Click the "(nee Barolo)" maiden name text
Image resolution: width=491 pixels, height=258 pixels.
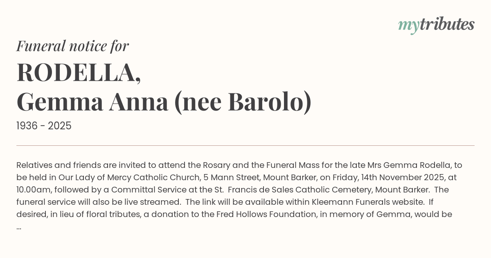coord(243,102)
